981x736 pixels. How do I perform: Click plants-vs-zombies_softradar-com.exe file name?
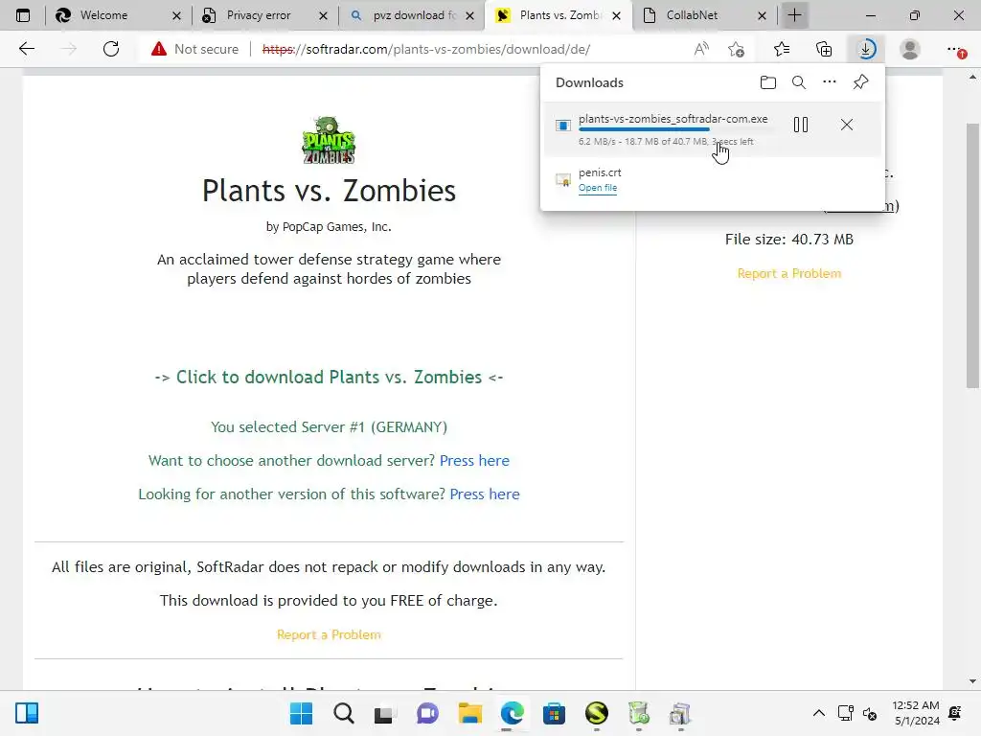click(673, 118)
